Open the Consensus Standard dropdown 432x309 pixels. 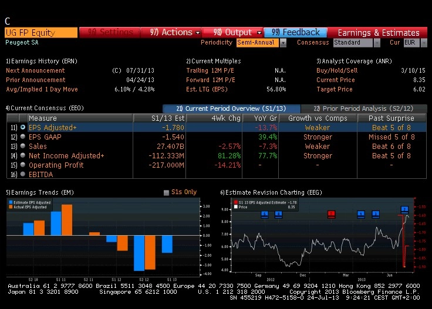pyautogui.click(x=377, y=43)
